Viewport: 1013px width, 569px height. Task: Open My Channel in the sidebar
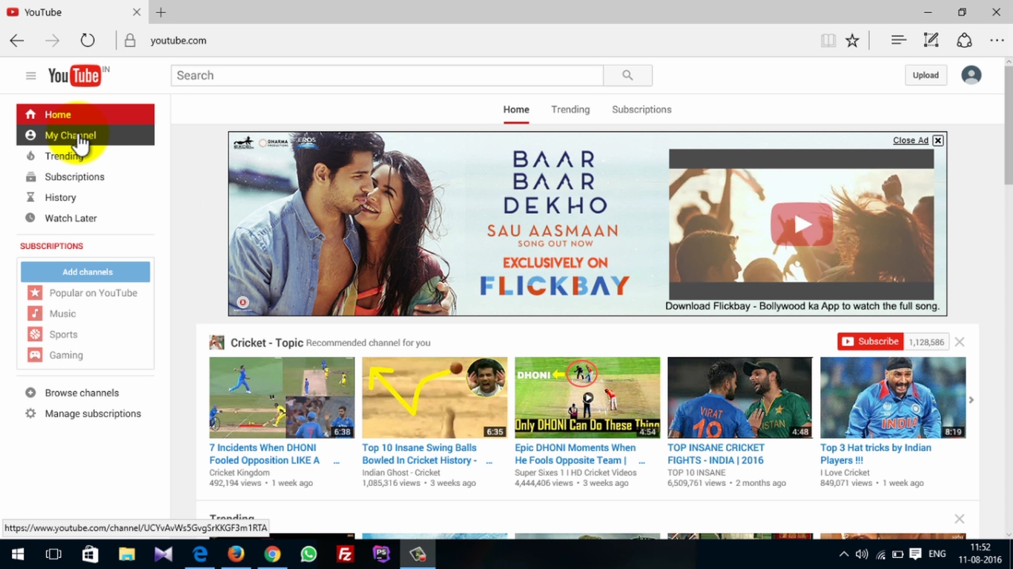[x=85, y=135]
